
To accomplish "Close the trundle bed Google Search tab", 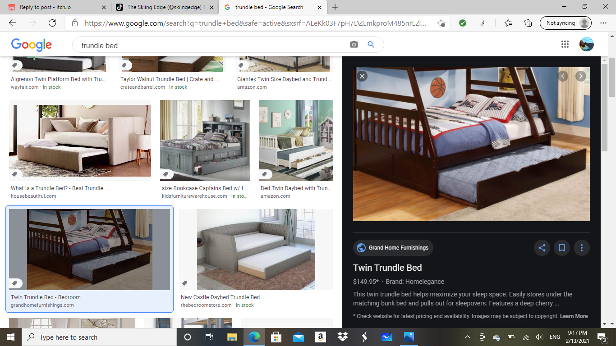I will (320, 7).
